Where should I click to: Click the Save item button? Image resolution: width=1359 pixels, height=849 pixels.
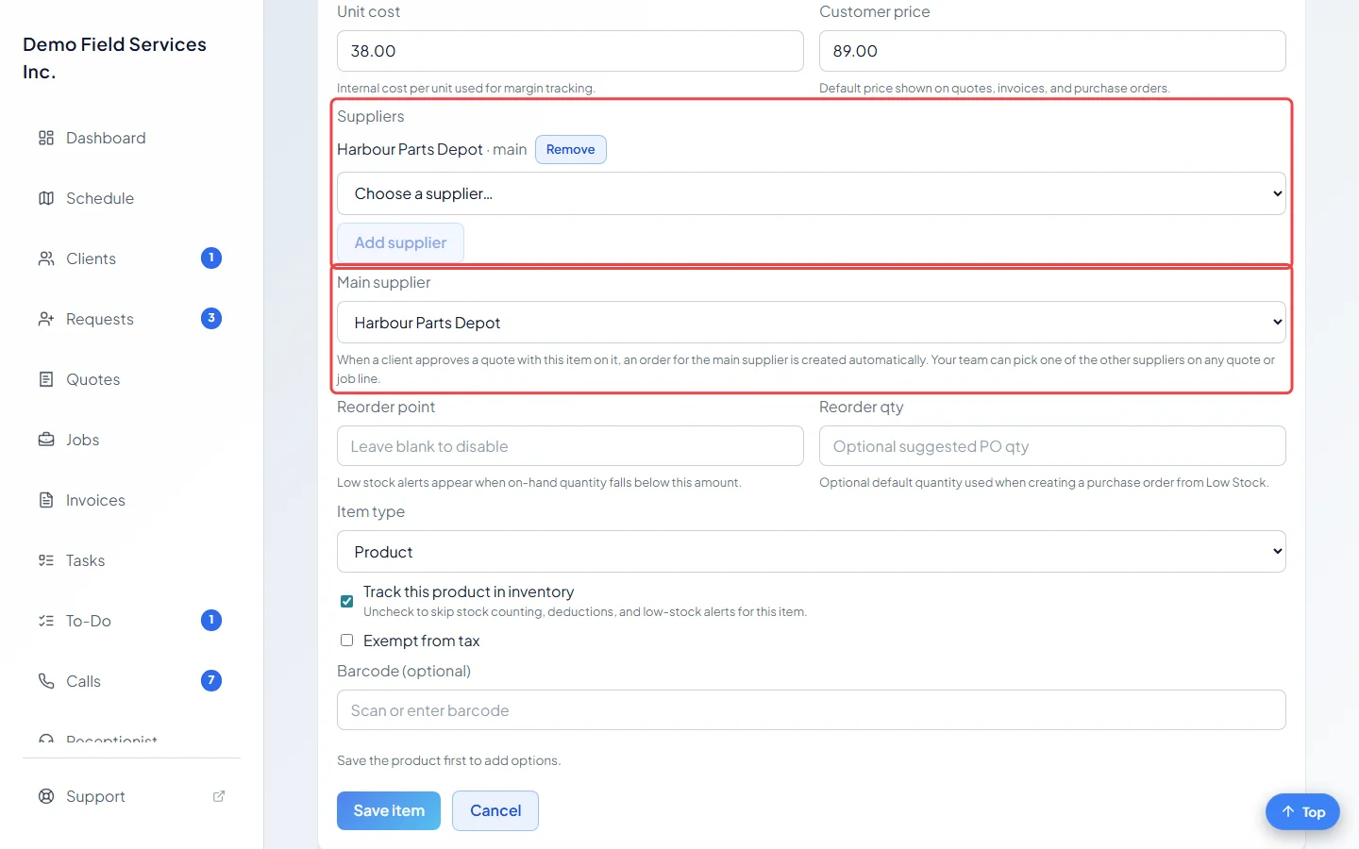pyautogui.click(x=389, y=811)
